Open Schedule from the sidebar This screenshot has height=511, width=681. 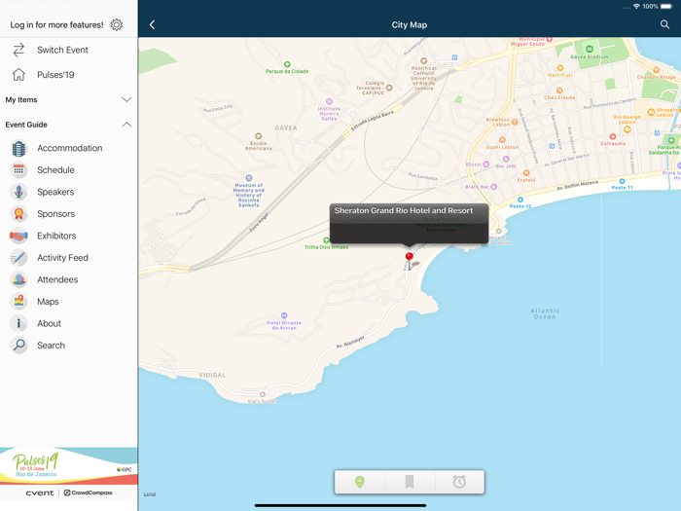point(55,170)
